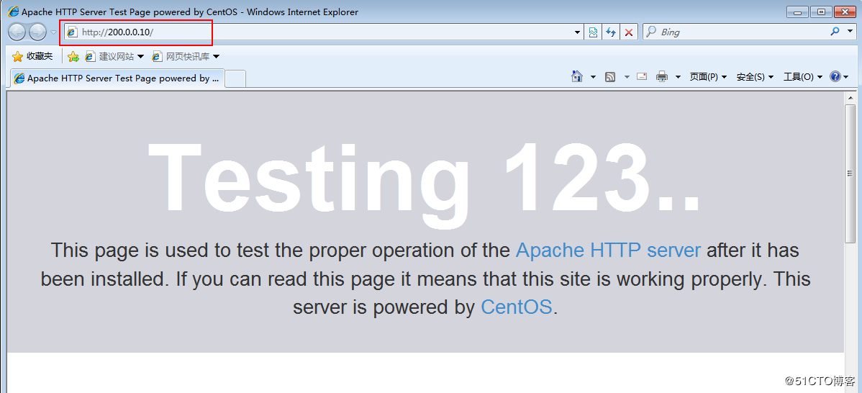Open the recent pages dropdown beside Forward
Screen dimensions: 862x393
(53, 32)
